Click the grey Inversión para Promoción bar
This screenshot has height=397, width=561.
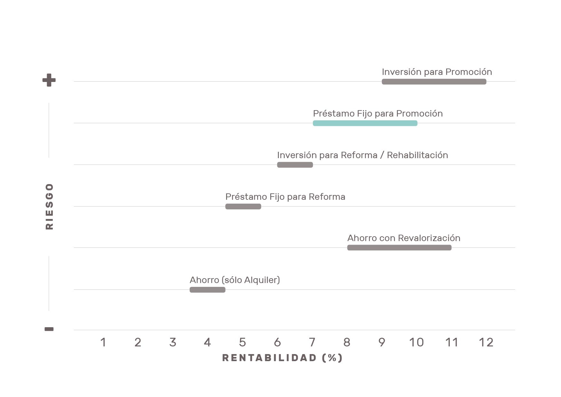tap(434, 82)
